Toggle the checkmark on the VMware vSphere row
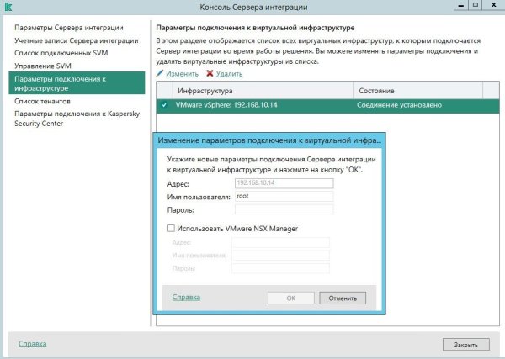This screenshot has width=505, height=359. [x=164, y=105]
